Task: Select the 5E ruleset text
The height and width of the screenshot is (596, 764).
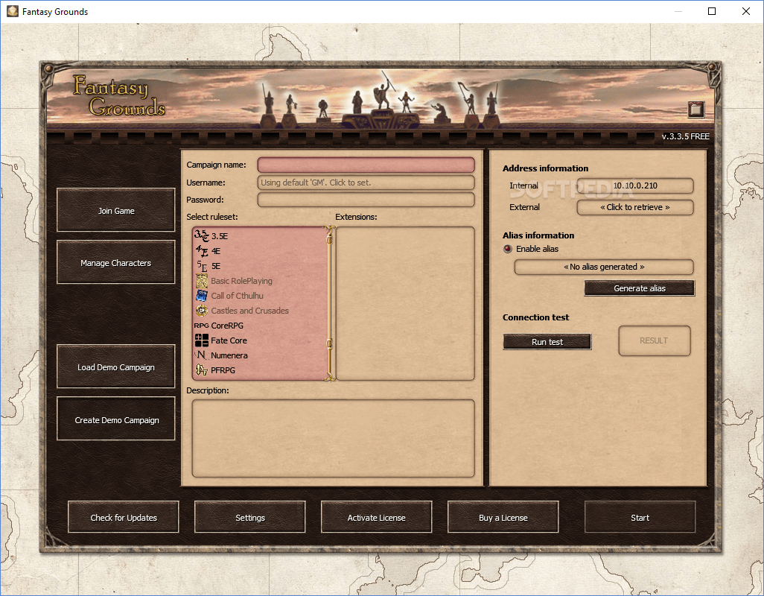Action: click(216, 266)
